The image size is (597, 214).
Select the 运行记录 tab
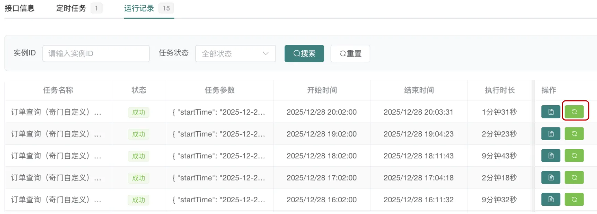click(x=139, y=8)
